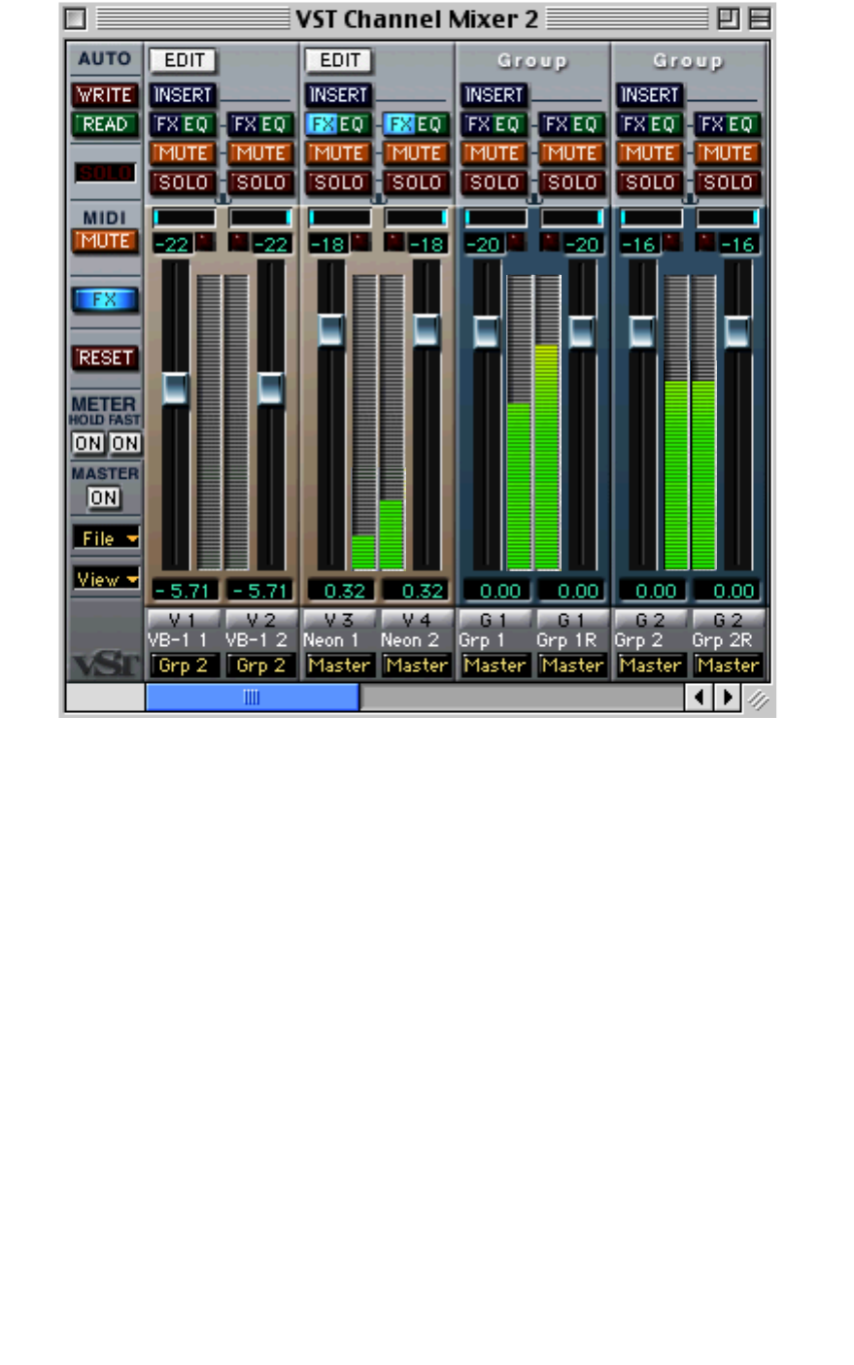
Task: Solo the Grp 1R channel
Action: (x=572, y=183)
